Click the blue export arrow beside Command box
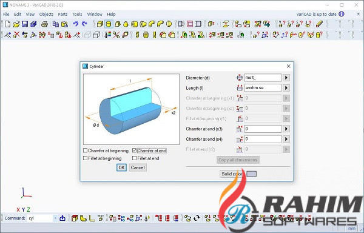 pos(62,218)
